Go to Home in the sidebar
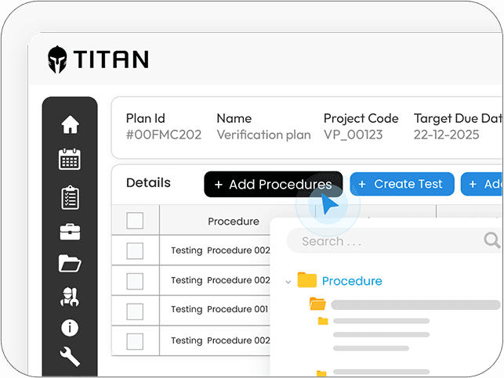 coord(70,124)
